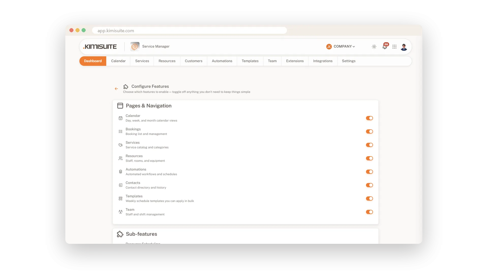Click the back arrow beside Configure Features
This screenshot has width=488, height=274.
(116, 89)
